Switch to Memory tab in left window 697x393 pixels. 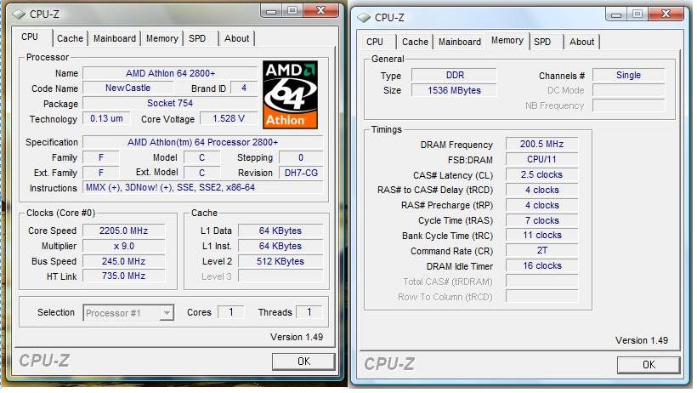[161, 38]
